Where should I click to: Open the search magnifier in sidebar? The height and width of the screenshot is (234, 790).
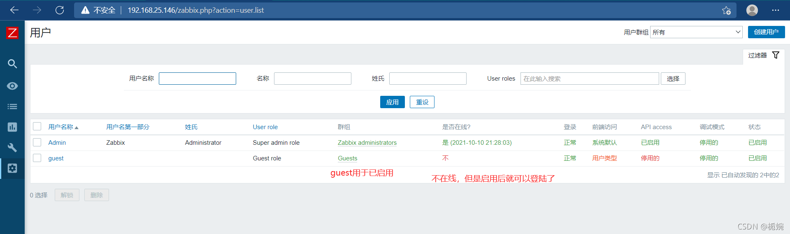coord(12,64)
